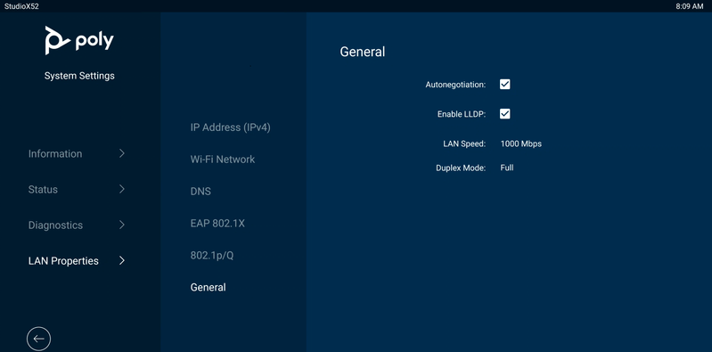
Task: Expand the Information chevron arrow
Action: pyautogui.click(x=122, y=153)
